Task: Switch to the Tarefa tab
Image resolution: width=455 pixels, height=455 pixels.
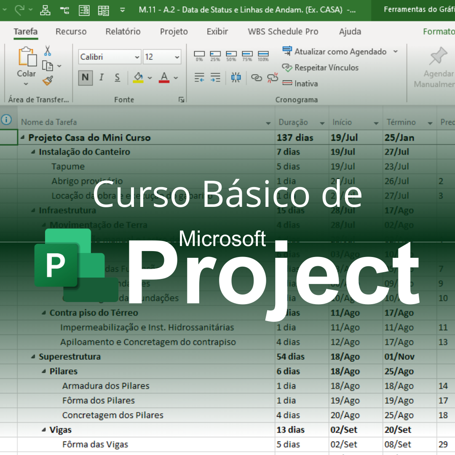Action: [26, 31]
